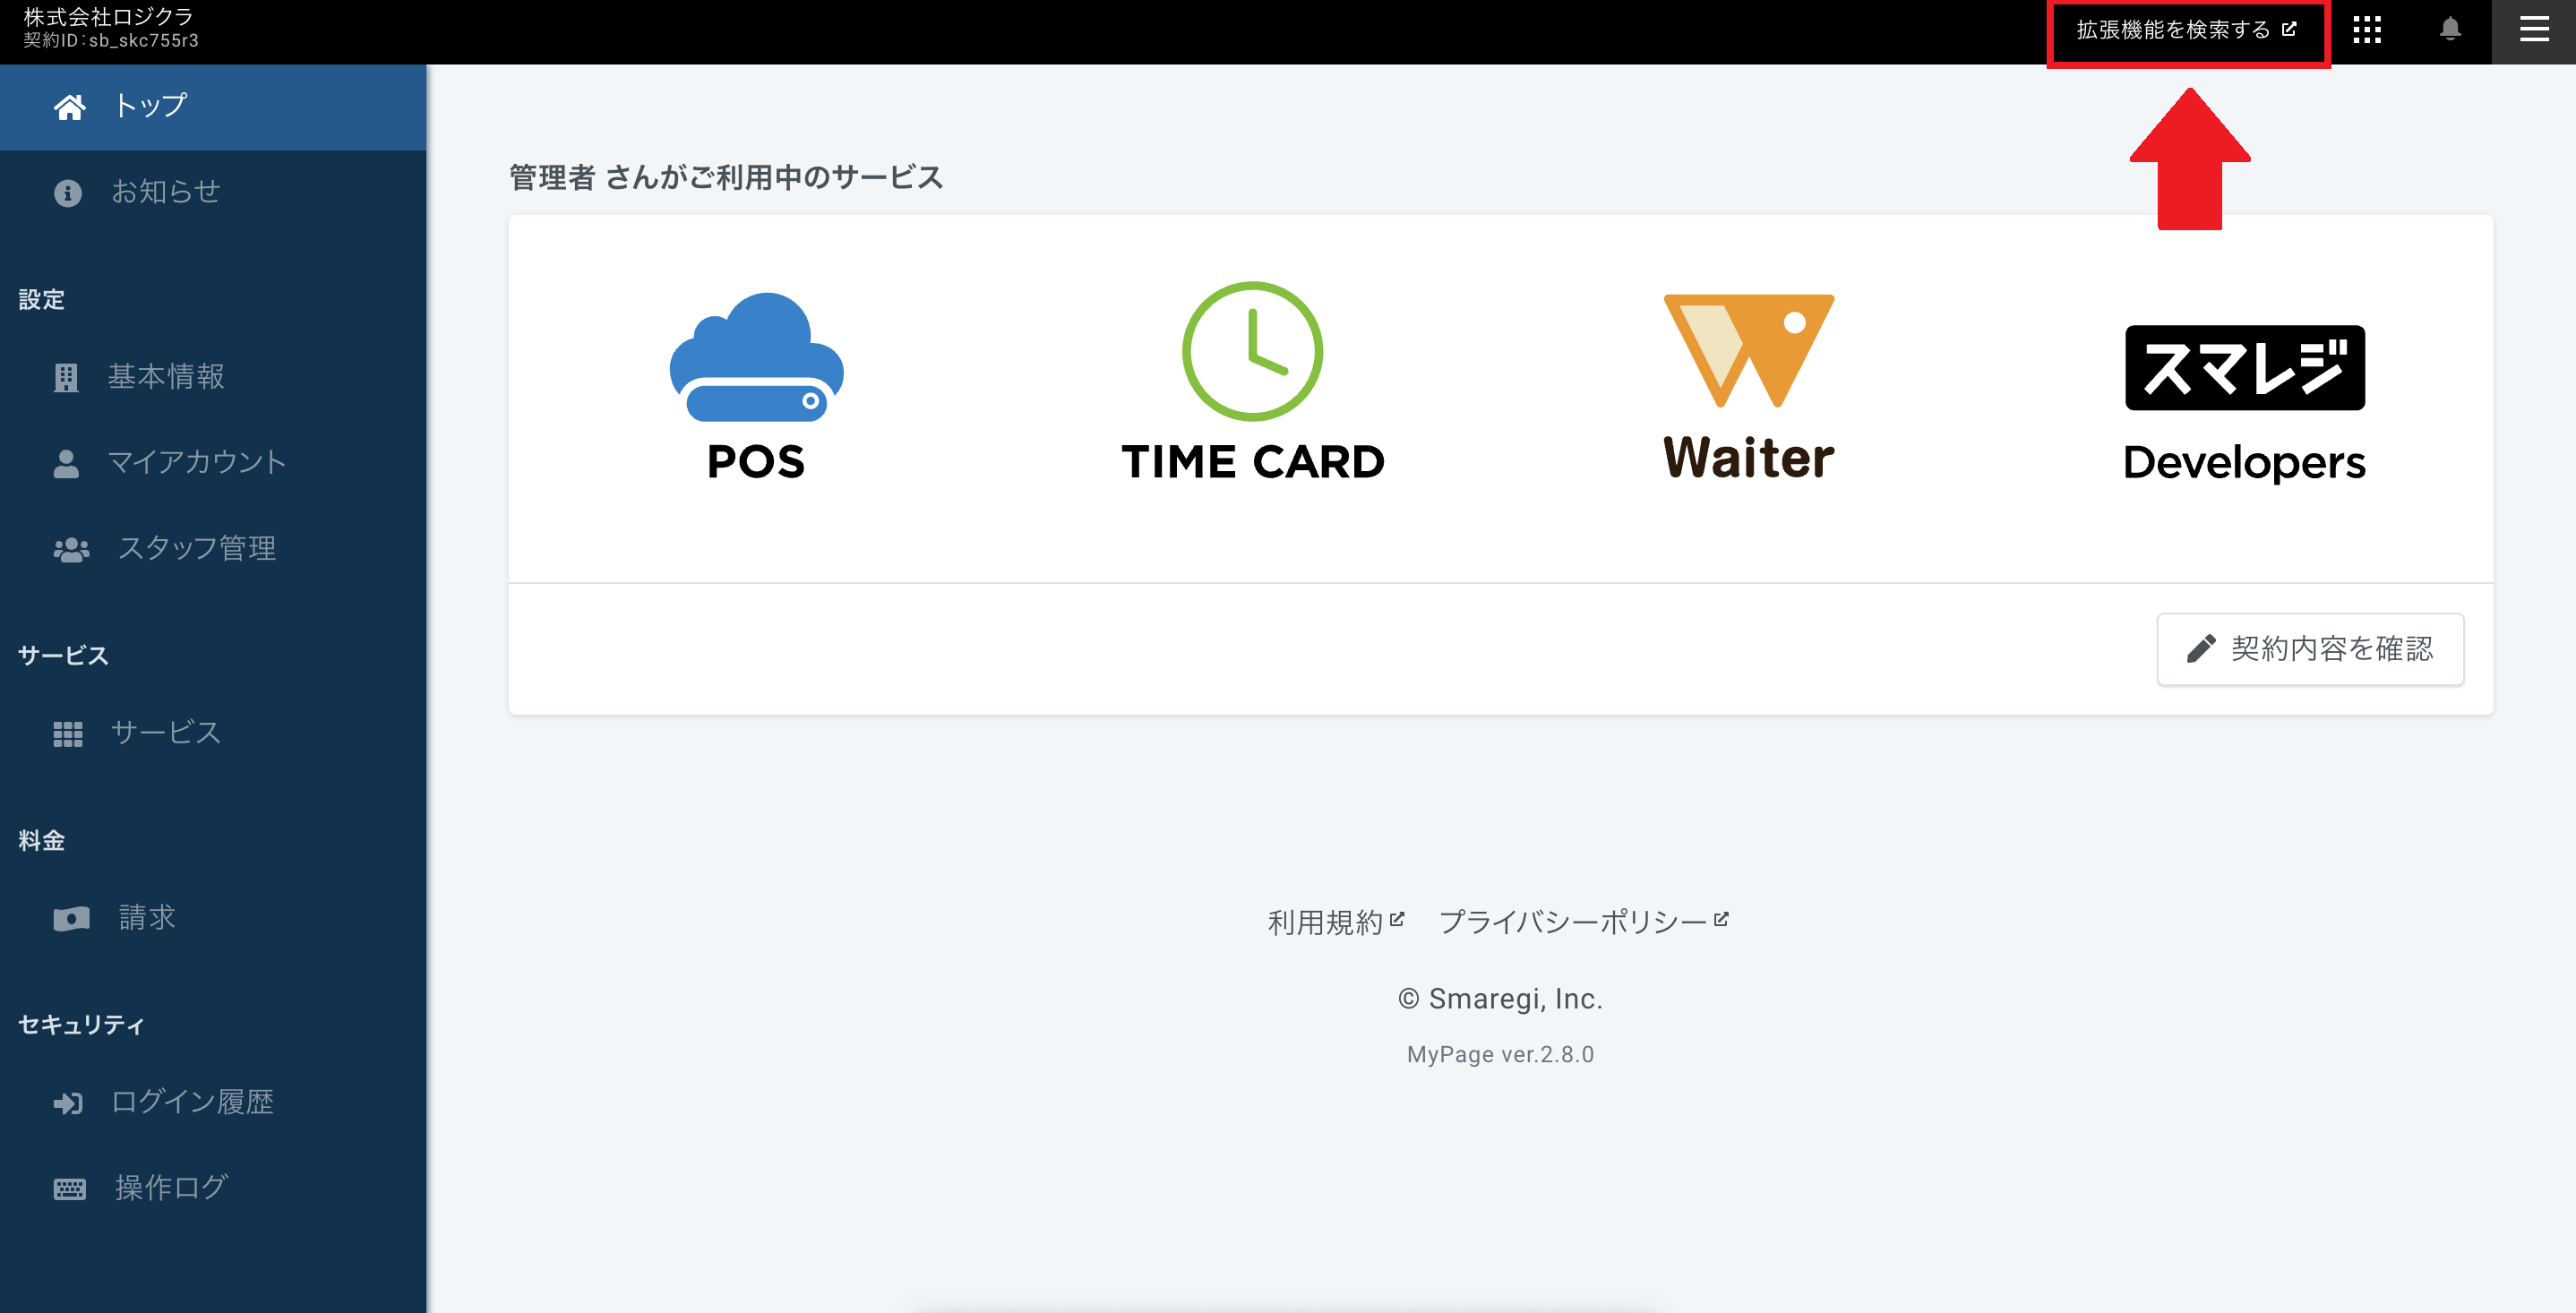Click the home icon beside トップ
2576x1313 pixels.
[69, 106]
